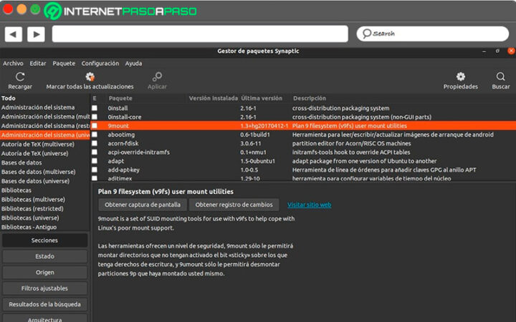The height and width of the screenshot is (322, 516).
Task: Toggle checkbox for aditimex package
Action: [x=95, y=178]
